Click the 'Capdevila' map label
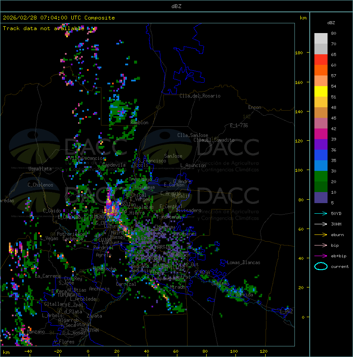Image resolution: width=353 pixels, height=357 pixels. (114, 165)
